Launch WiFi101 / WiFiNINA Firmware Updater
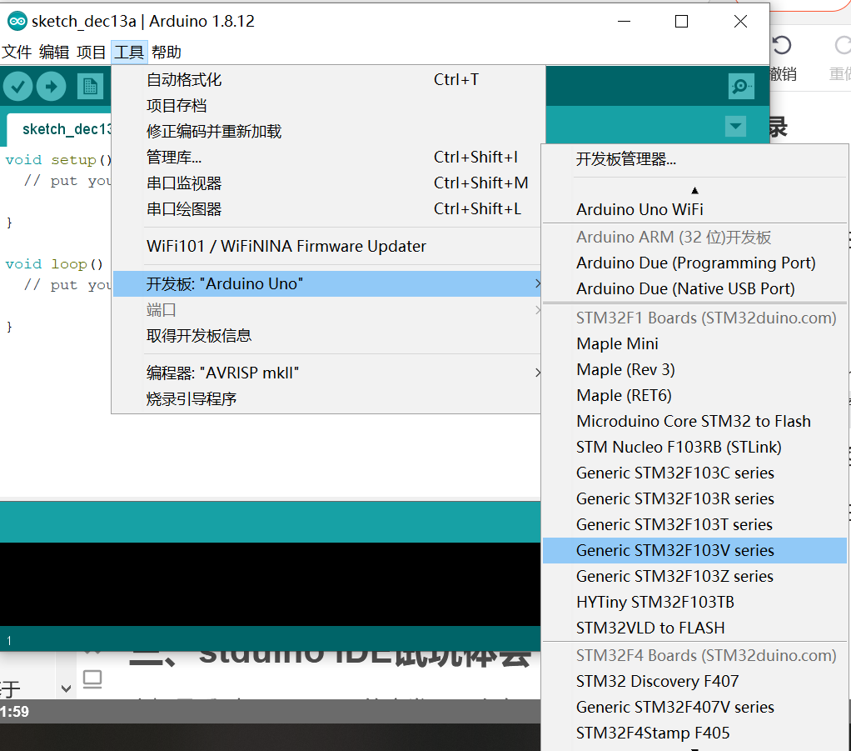Screen dimensions: 851x751 (x=328, y=246)
